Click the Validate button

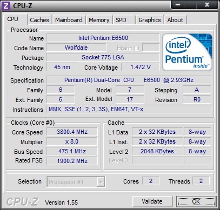click(152, 201)
